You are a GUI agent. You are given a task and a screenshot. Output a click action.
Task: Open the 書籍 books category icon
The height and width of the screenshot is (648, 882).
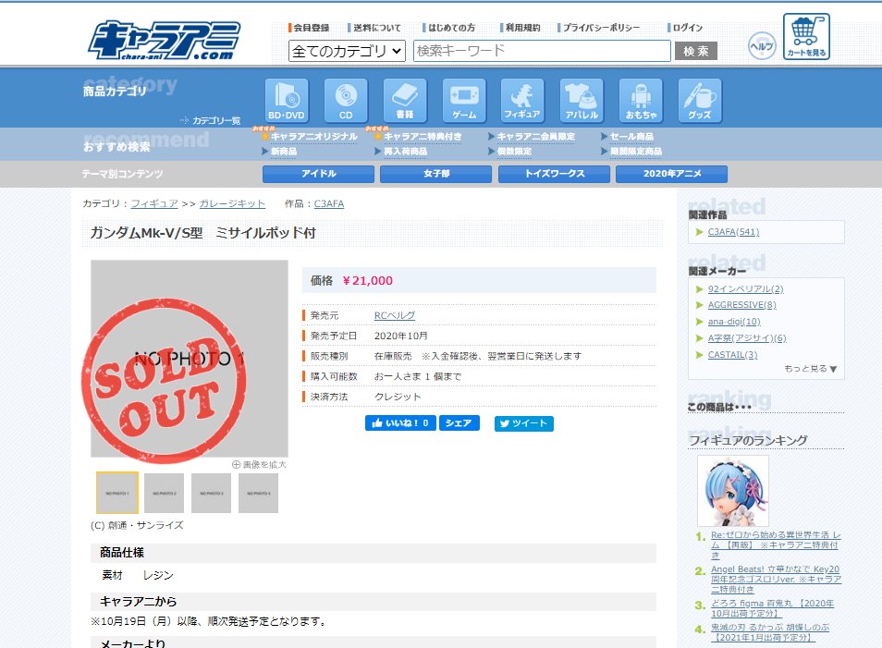(x=404, y=100)
